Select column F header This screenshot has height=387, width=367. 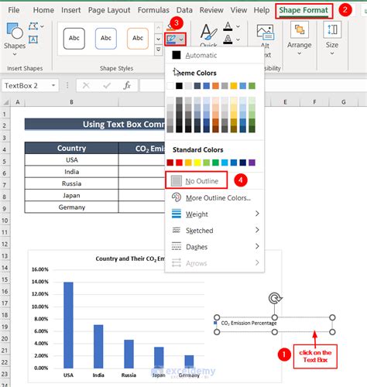tap(314, 102)
